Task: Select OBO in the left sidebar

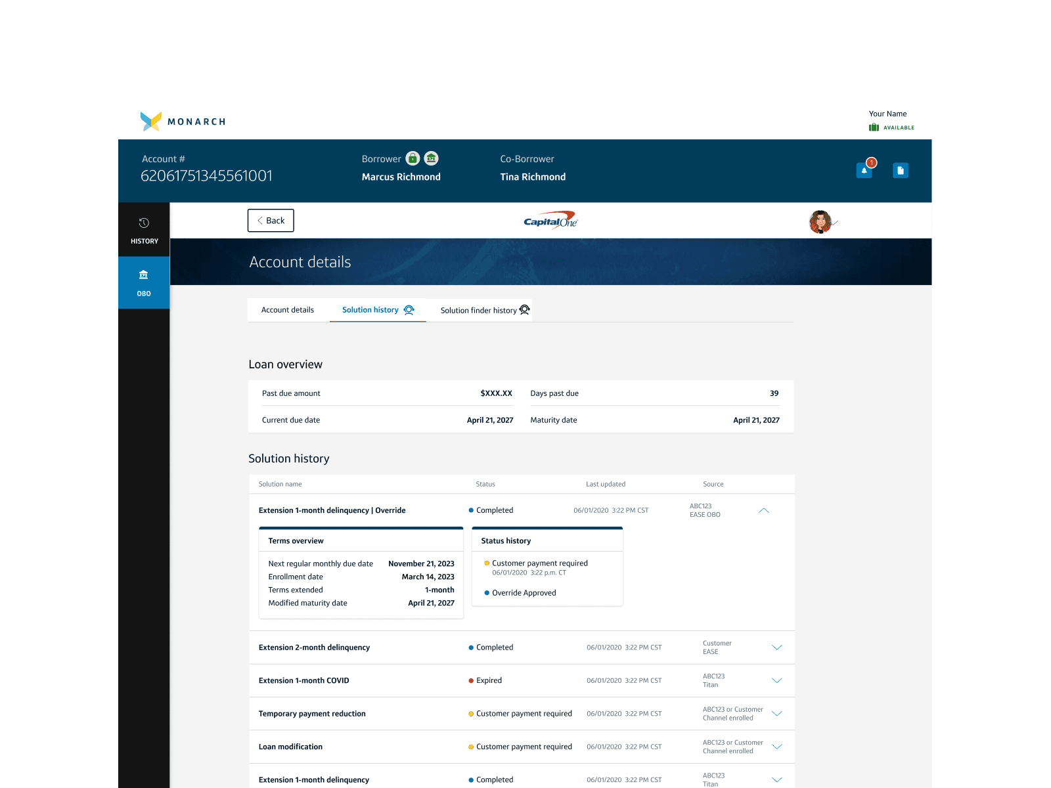Action: 143,282
